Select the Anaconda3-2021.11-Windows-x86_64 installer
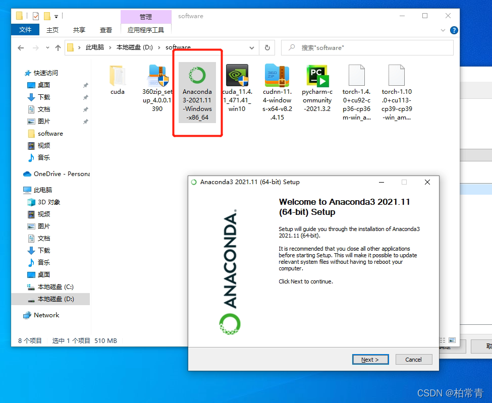This screenshot has width=492, height=403. point(197,92)
